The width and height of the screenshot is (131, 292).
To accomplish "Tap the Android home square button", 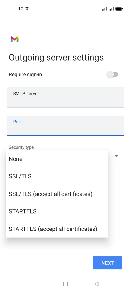I will click(65, 284).
